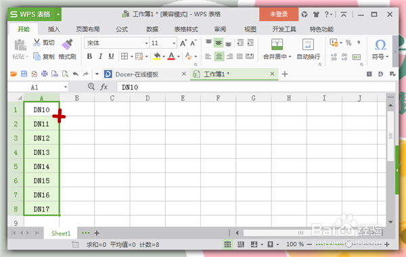Click the redo arrow icon
The image size is (406, 257).
coord(86,74)
